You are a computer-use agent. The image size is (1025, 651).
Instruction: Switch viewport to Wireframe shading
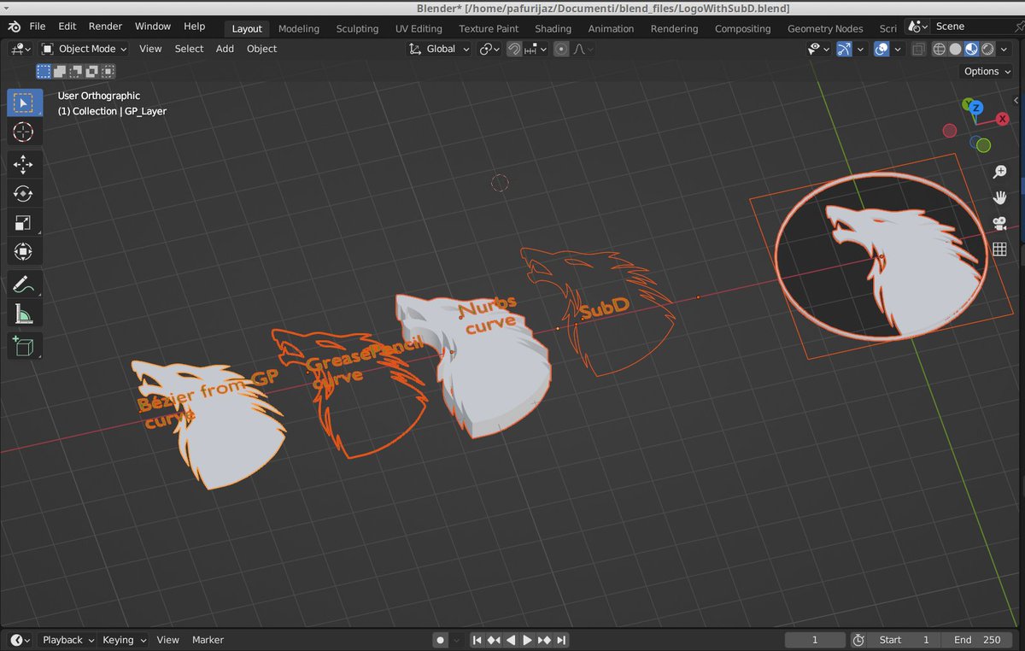coord(939,49)
